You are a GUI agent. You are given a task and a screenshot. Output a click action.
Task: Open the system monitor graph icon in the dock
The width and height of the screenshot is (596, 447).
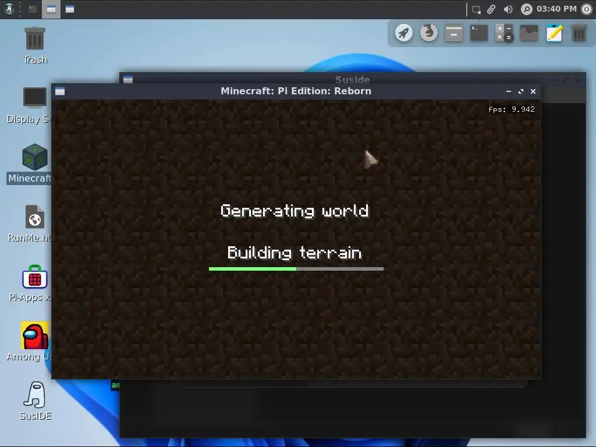point(529,33)
